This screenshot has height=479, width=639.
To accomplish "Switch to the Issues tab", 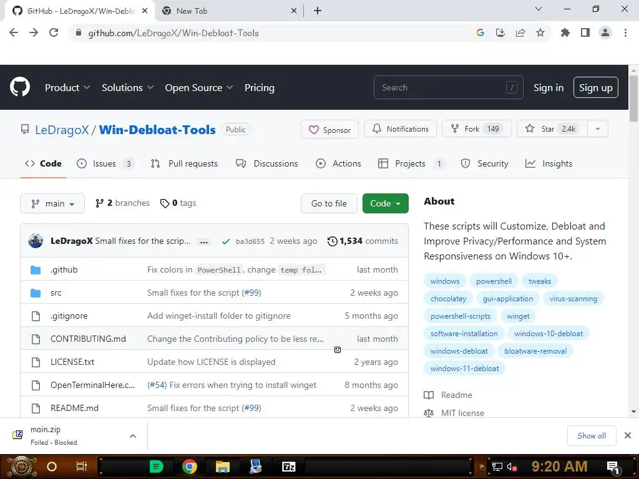I will point(105,164).
